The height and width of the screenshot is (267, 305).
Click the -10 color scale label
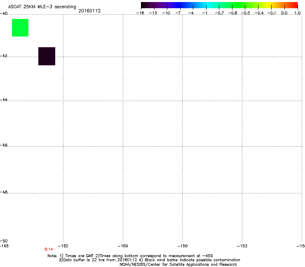(166, 13)
